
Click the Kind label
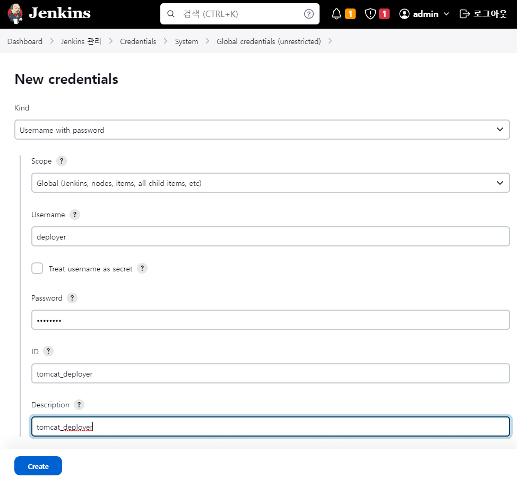[x=22, y=108]
